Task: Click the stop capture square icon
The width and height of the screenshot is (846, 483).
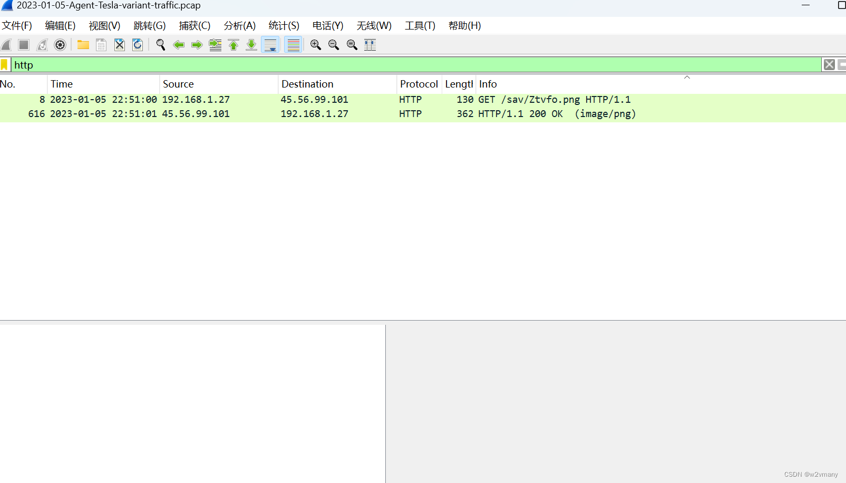Action: tap(24, 45)
